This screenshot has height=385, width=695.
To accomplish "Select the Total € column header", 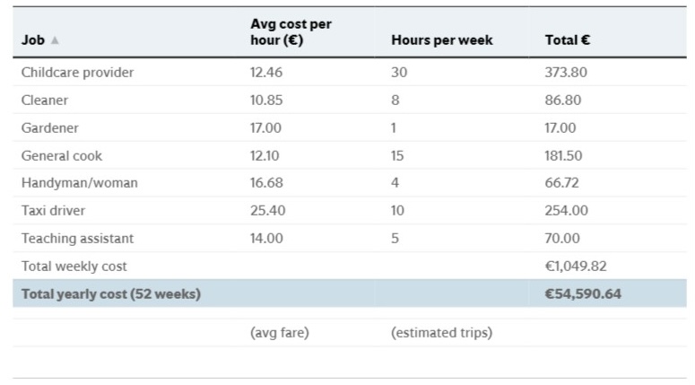I will click(x=567, y=40).
